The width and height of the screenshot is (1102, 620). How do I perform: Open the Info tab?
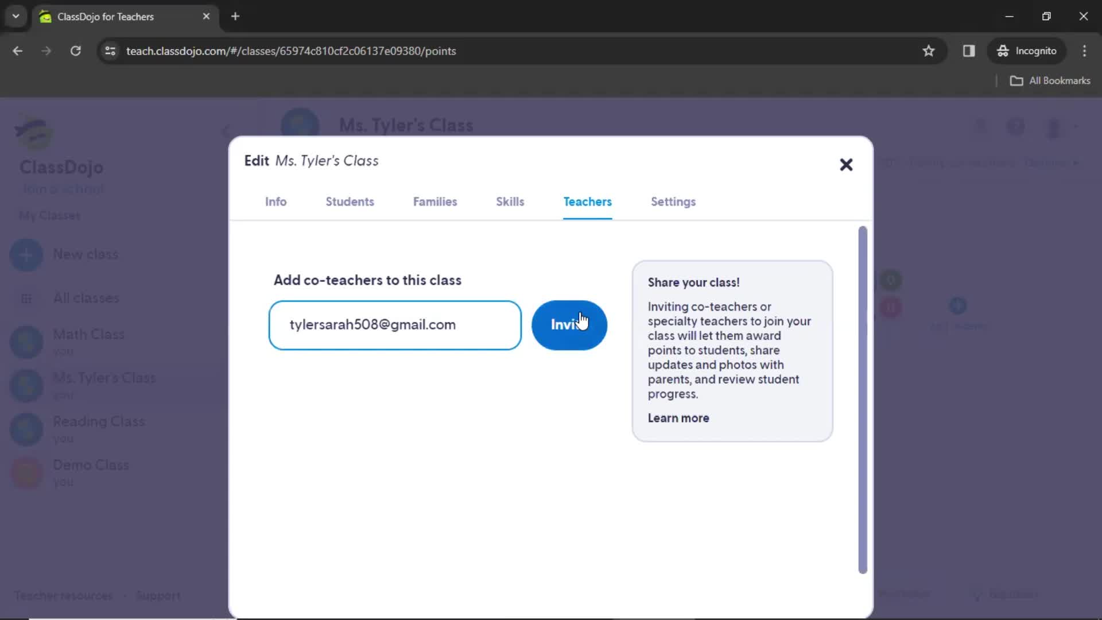[275, 201]
